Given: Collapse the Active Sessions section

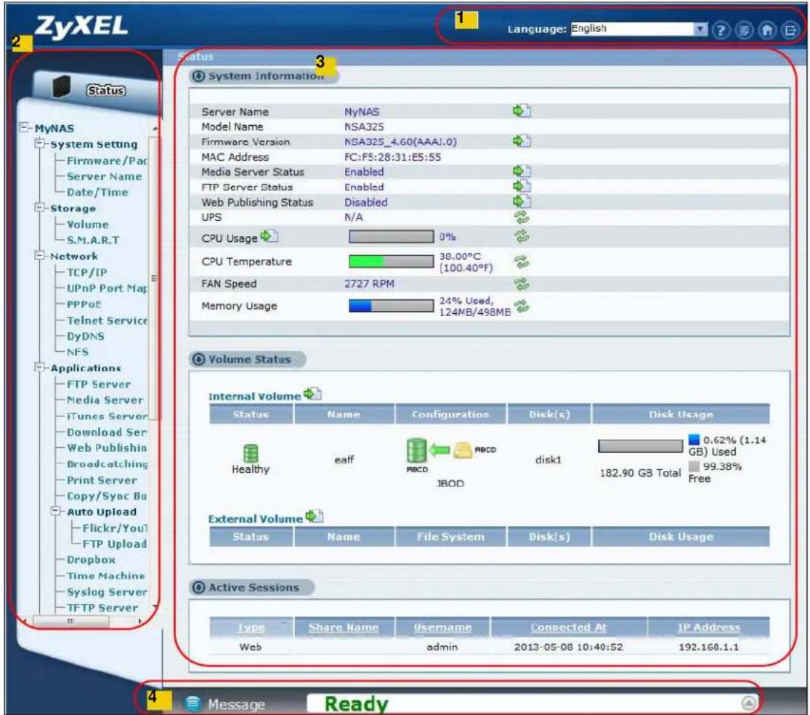Looking at the screenshot, I should click(198, 587).
